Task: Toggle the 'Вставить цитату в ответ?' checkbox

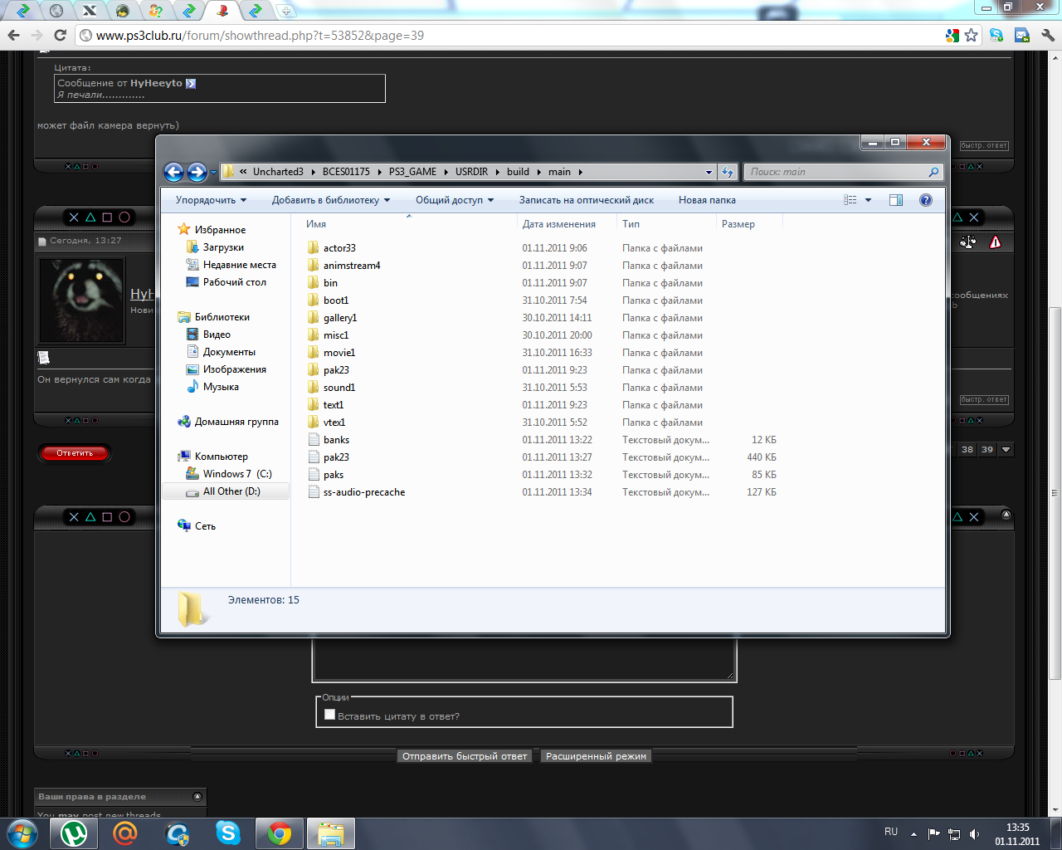Action: pyautogui.click(x=329, y=715)
